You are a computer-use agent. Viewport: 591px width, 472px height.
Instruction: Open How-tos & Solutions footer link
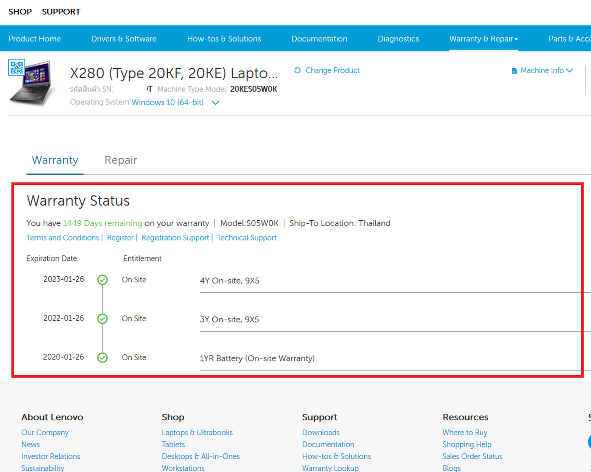[337, 456]
